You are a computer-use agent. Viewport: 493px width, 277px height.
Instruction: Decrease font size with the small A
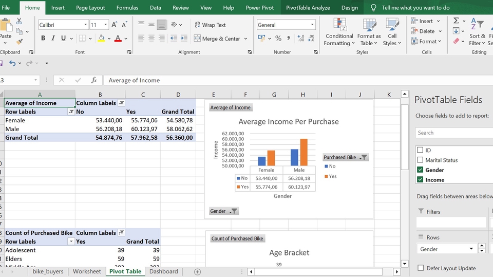[x=124, y=25]
